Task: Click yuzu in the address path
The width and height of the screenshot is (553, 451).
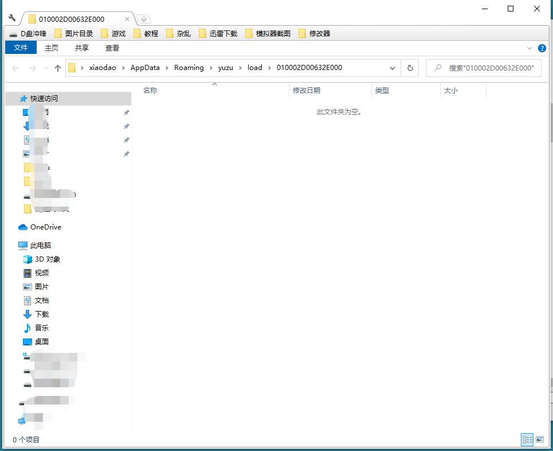Action: click(226, 68)
